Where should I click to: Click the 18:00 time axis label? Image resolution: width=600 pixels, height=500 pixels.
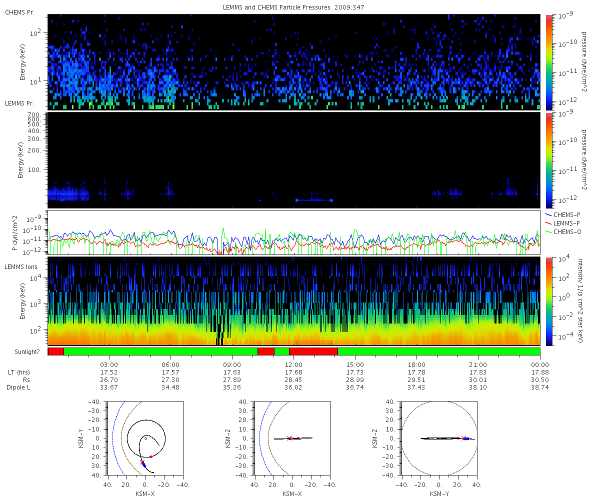pyautogui.click(x=417, y=364)
